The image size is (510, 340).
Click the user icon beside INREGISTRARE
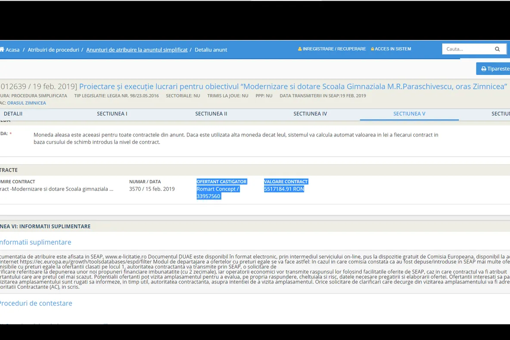pos(299,49)
